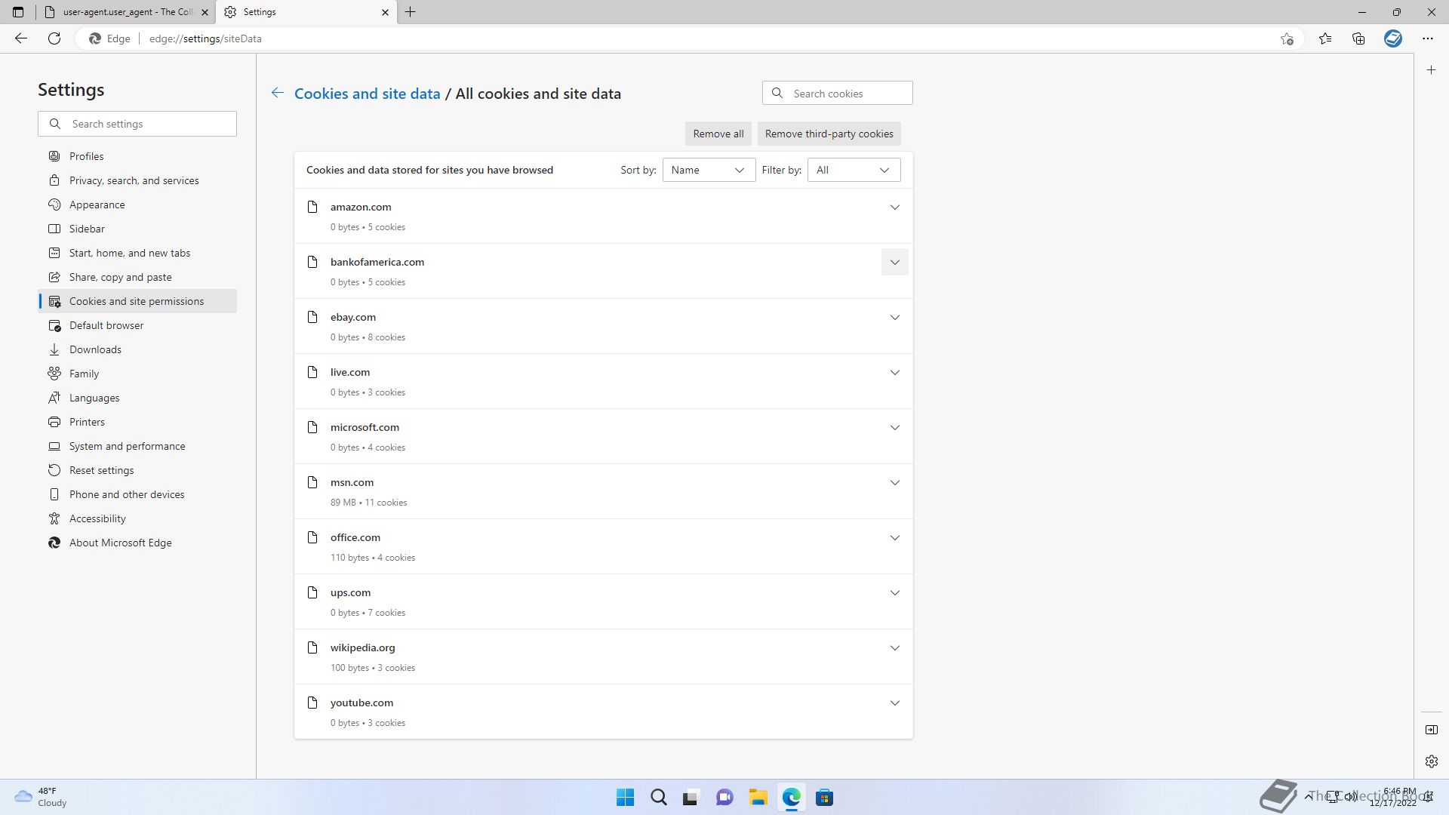The image size is (1449, 815).
Task: Expand microsoft.com cookie details
Action: click(x=895, y=427)
